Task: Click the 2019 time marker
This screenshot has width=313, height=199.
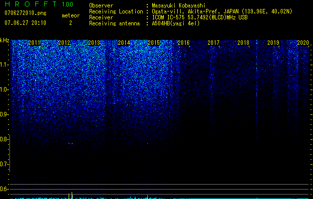Action: pos(273,43)
